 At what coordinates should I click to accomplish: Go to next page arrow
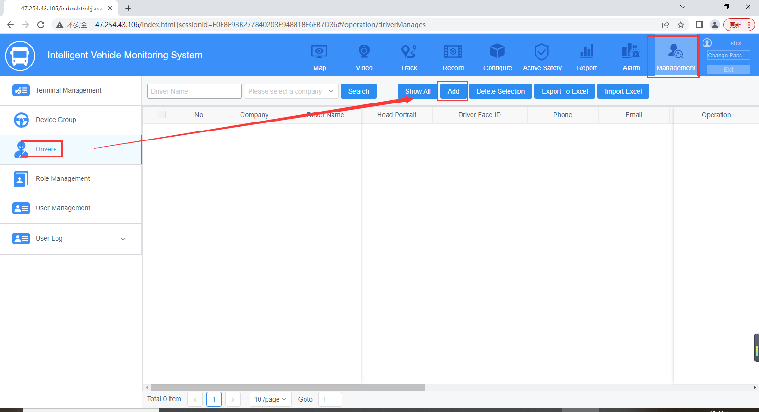233,399
